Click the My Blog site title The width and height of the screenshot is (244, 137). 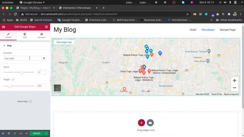tap(65, 30)
